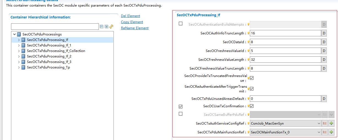Click the list icon next to SecOCTxPduMainFunctionRef
The width and height of the screenshot is (338, 140).
(325, 132)
